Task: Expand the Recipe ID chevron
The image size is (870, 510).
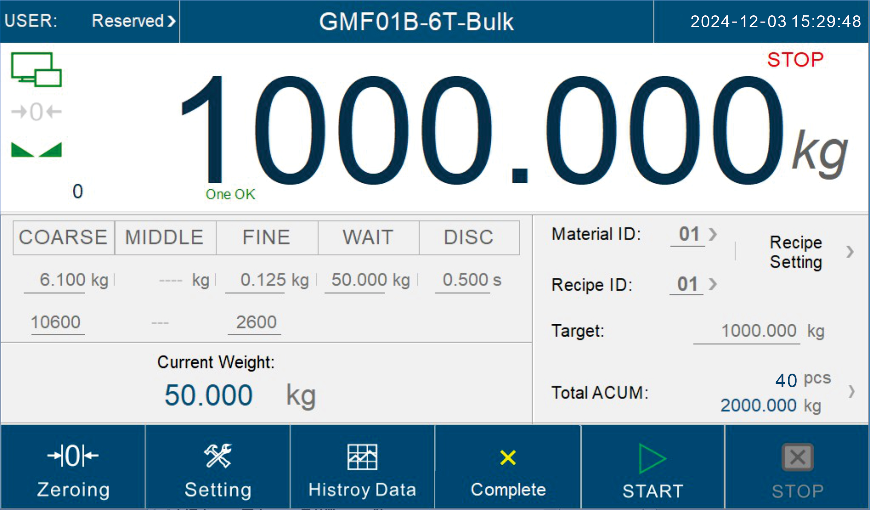Action: (713, 284)
